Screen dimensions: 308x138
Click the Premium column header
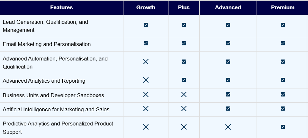[283, 7]
